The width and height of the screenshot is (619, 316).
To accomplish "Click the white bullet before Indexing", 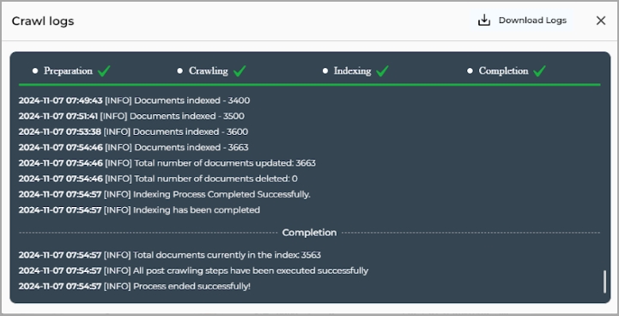I will click(325, 70).
